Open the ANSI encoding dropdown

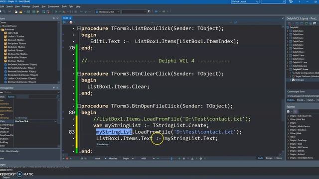[154, 159]
